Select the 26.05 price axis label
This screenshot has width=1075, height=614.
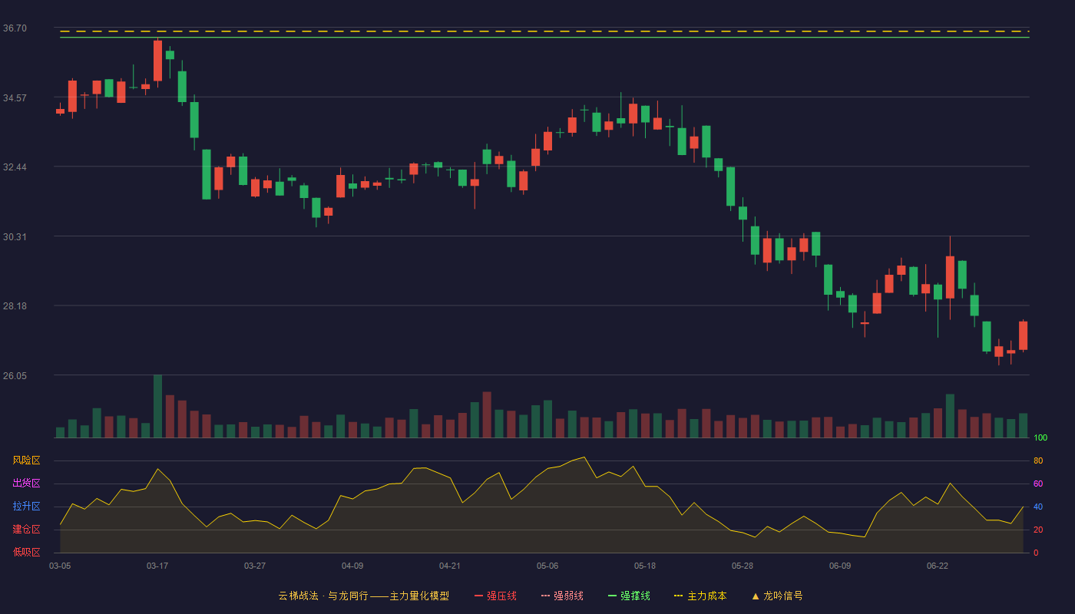(15, 376)
